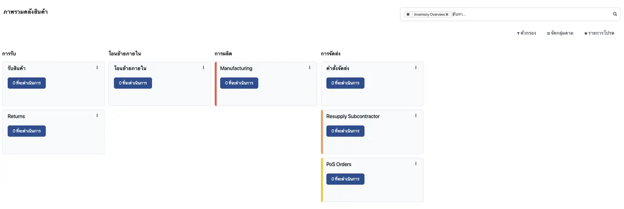Open kebab menu on Returns card
Image resolution: width=624 pixels, height=209 pixels.
click(97, 116)
